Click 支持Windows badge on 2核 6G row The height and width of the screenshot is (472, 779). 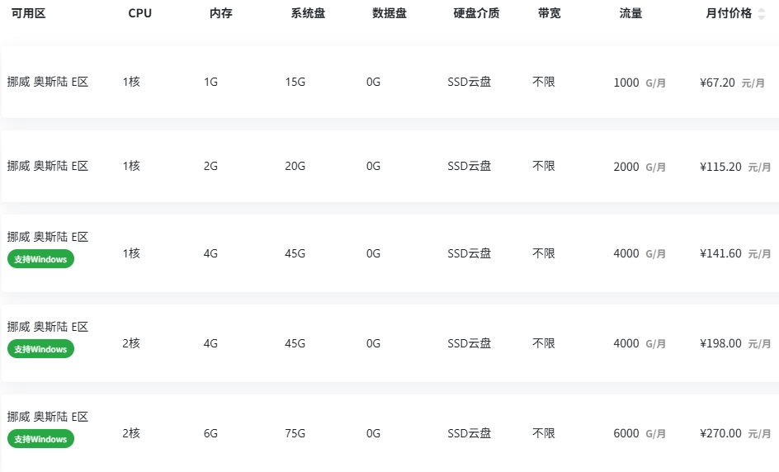coord(40,439)
